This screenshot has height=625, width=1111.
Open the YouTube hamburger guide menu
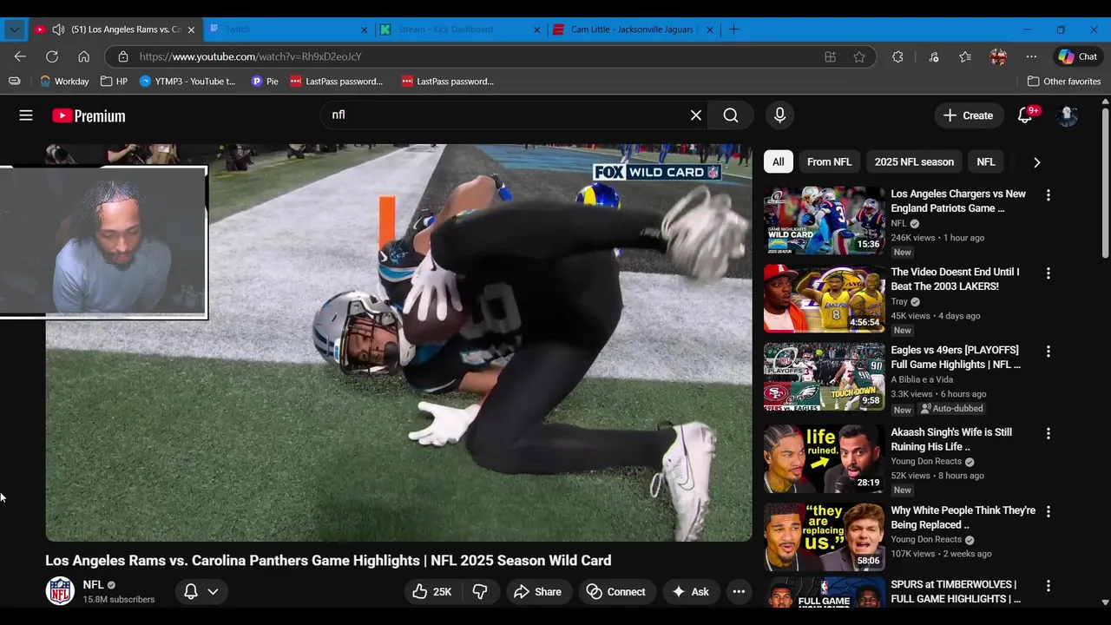[x=26, y=115]
